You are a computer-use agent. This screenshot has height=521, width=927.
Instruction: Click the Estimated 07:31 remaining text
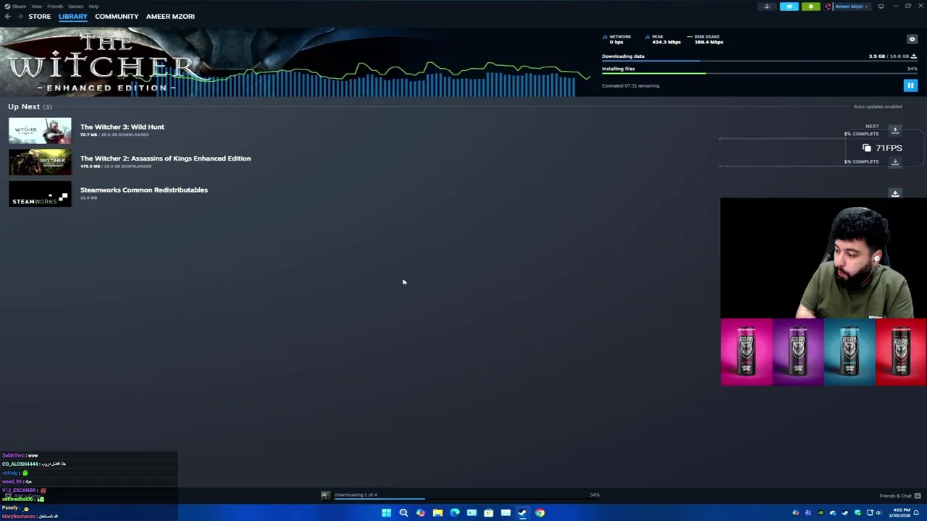tap(631, 85)
